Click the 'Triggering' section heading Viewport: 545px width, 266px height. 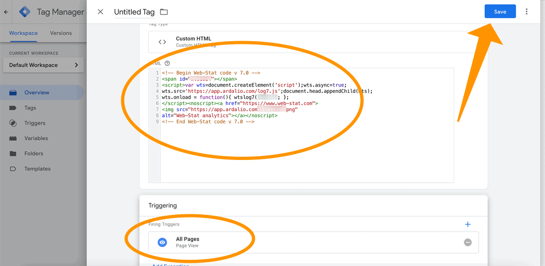click(x=163, y=206)
